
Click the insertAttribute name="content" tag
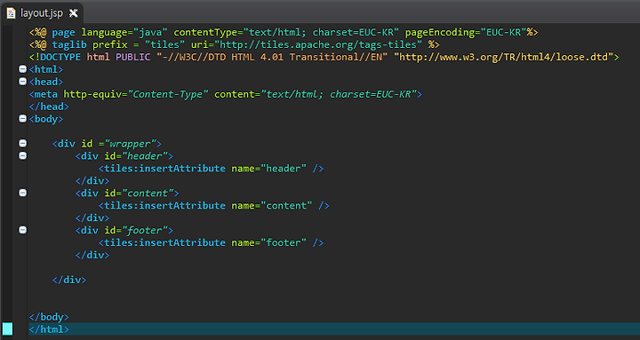coord(214,205)
